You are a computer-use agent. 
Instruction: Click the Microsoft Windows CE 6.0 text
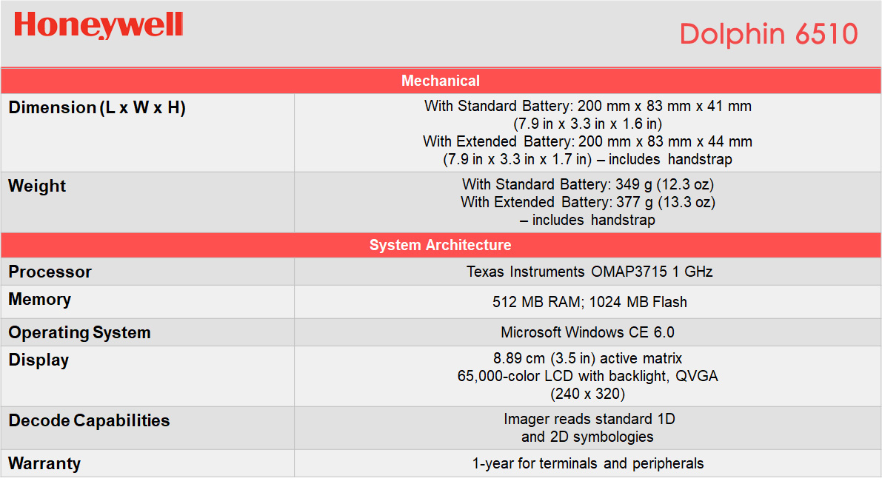[587, 332]
